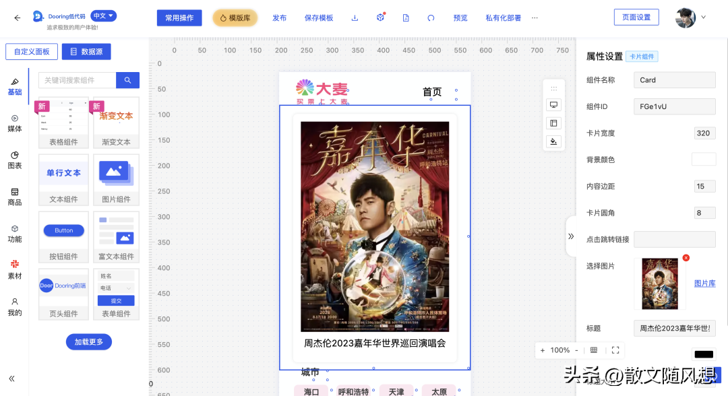Click the 加载更多 load more button

point(89,341)
